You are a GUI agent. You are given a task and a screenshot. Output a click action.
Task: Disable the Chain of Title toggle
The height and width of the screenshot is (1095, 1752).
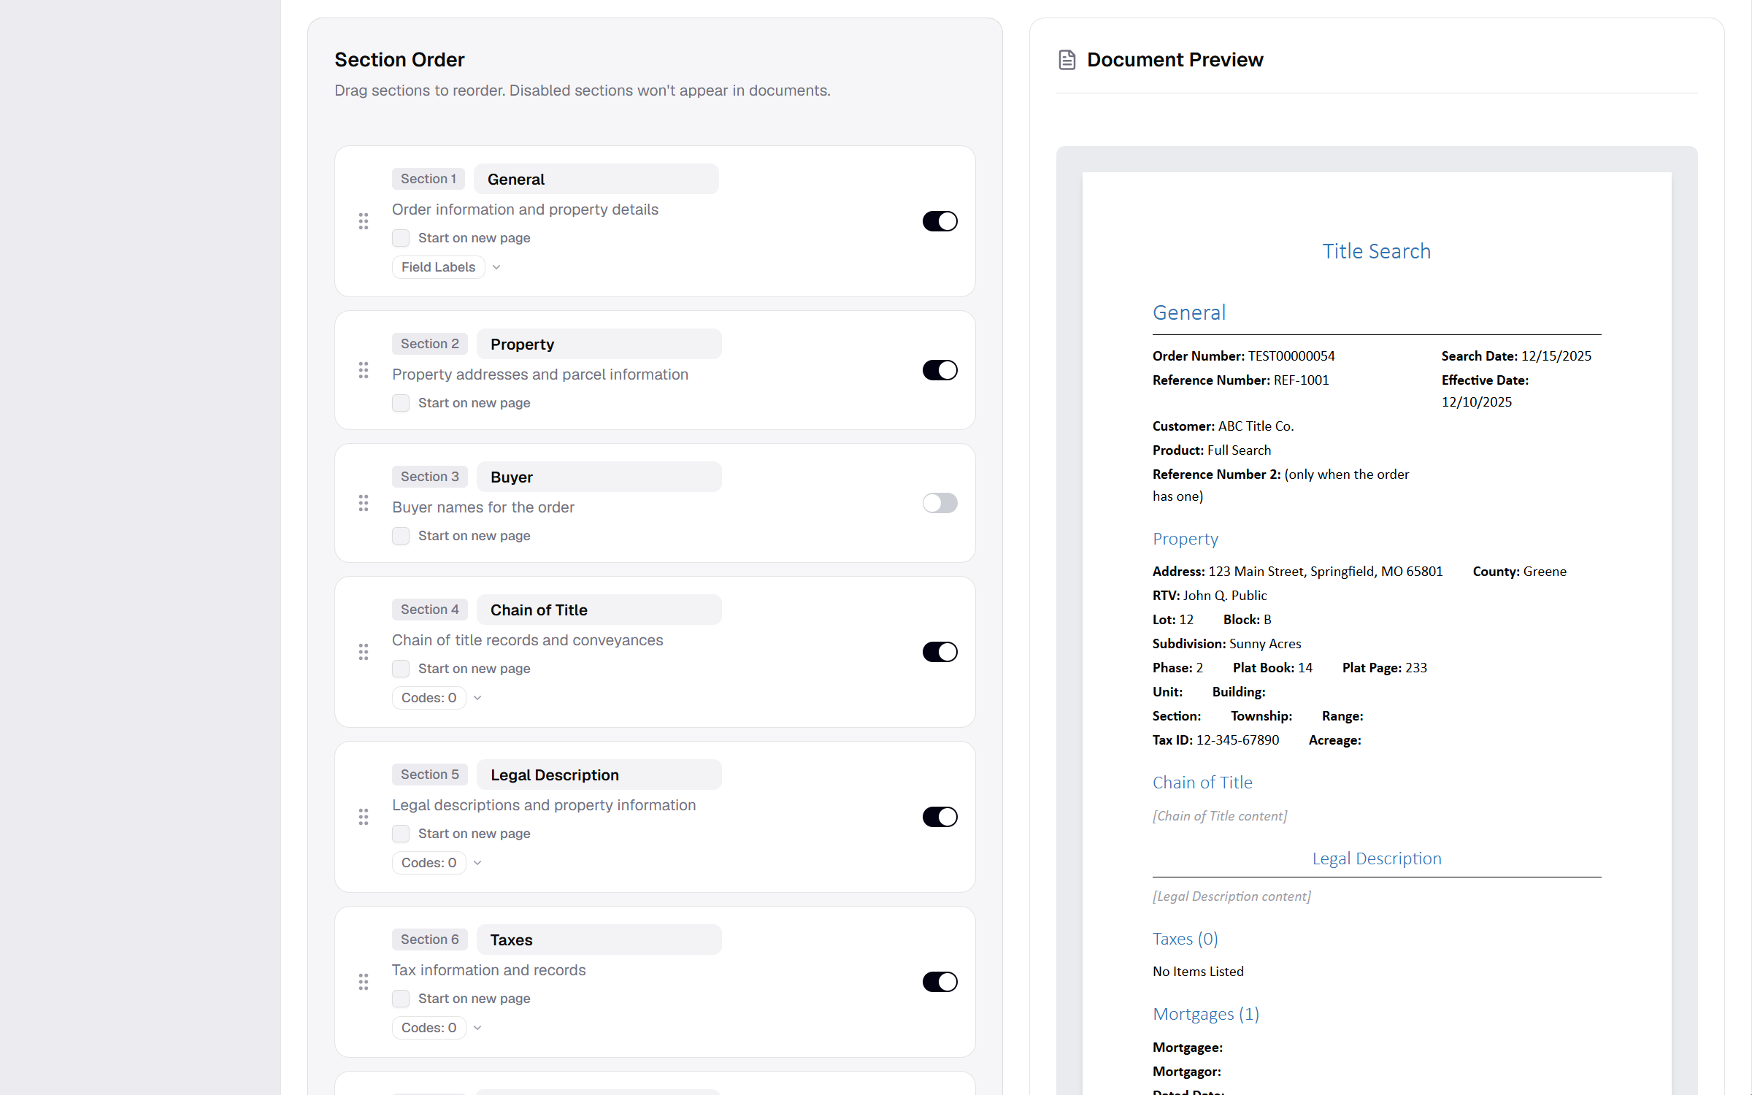[x=940, y=652]
